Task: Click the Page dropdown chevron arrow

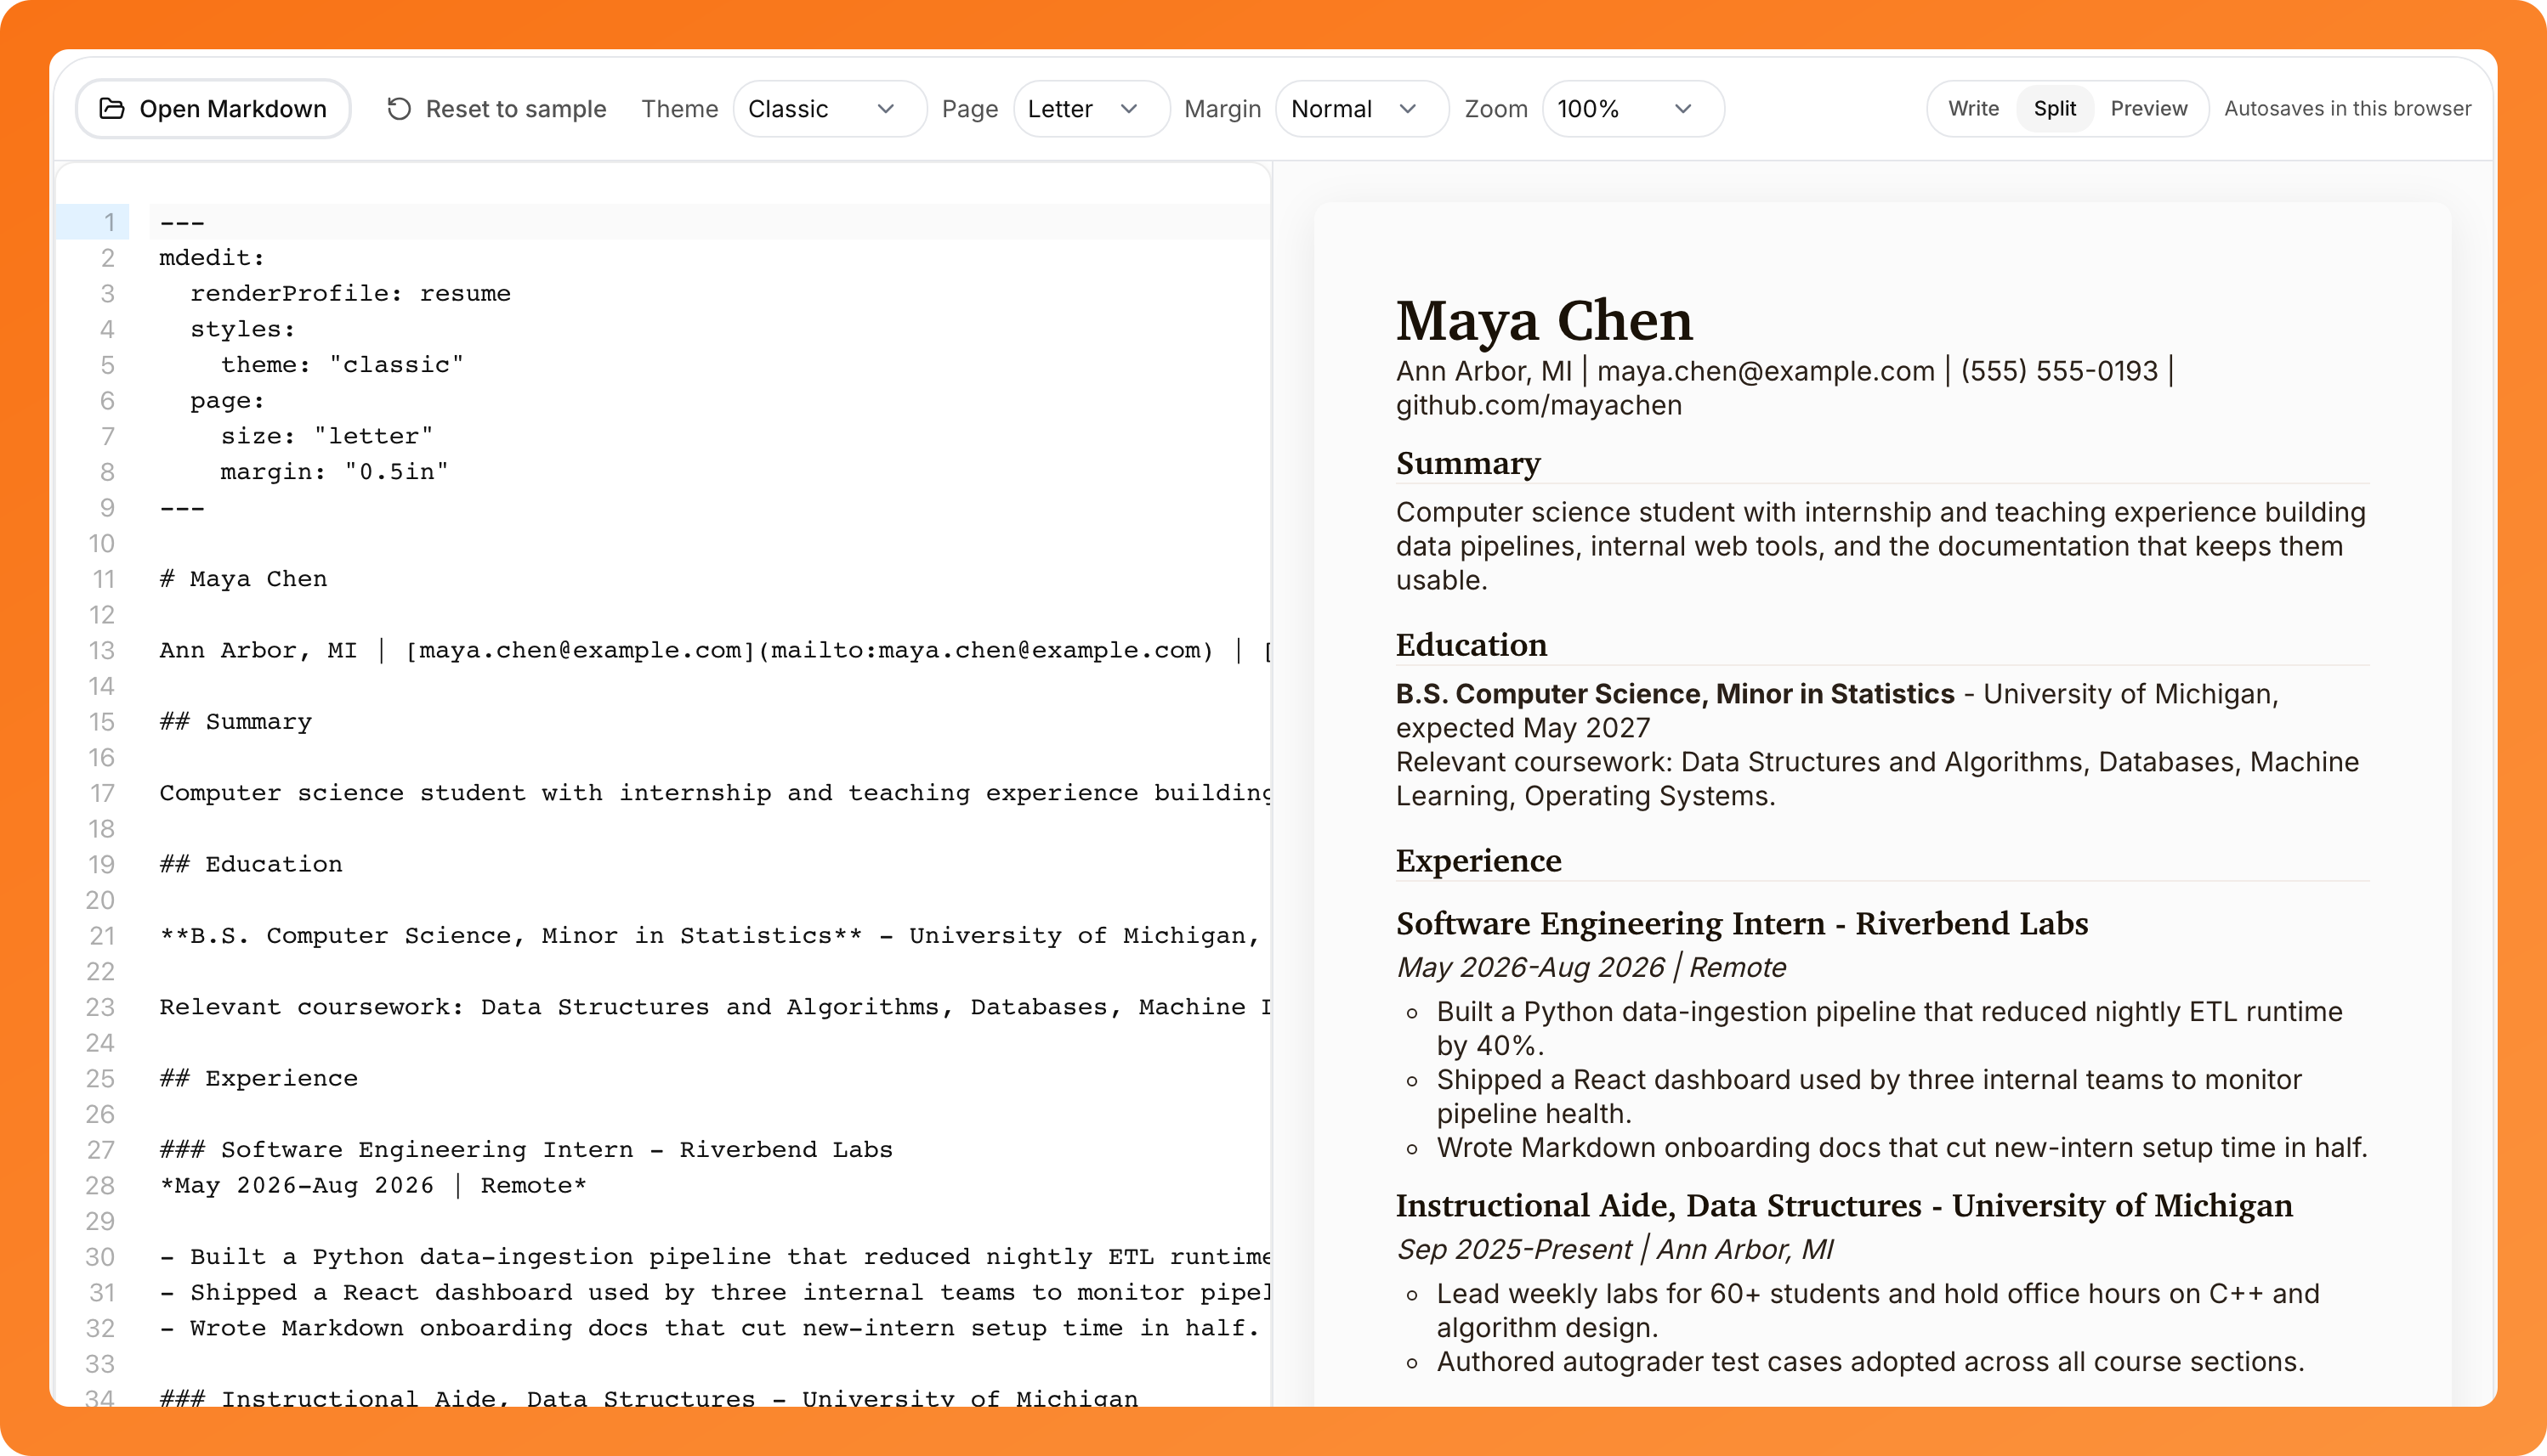Action: point(1129,109)
